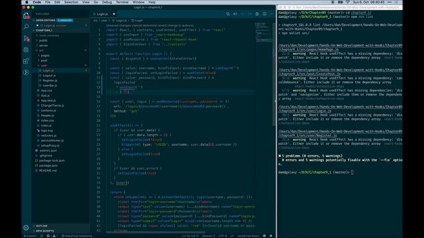Open the Code menu
Image resolution: width=424 pixels, height=238 pixels.
coord(37,2)
